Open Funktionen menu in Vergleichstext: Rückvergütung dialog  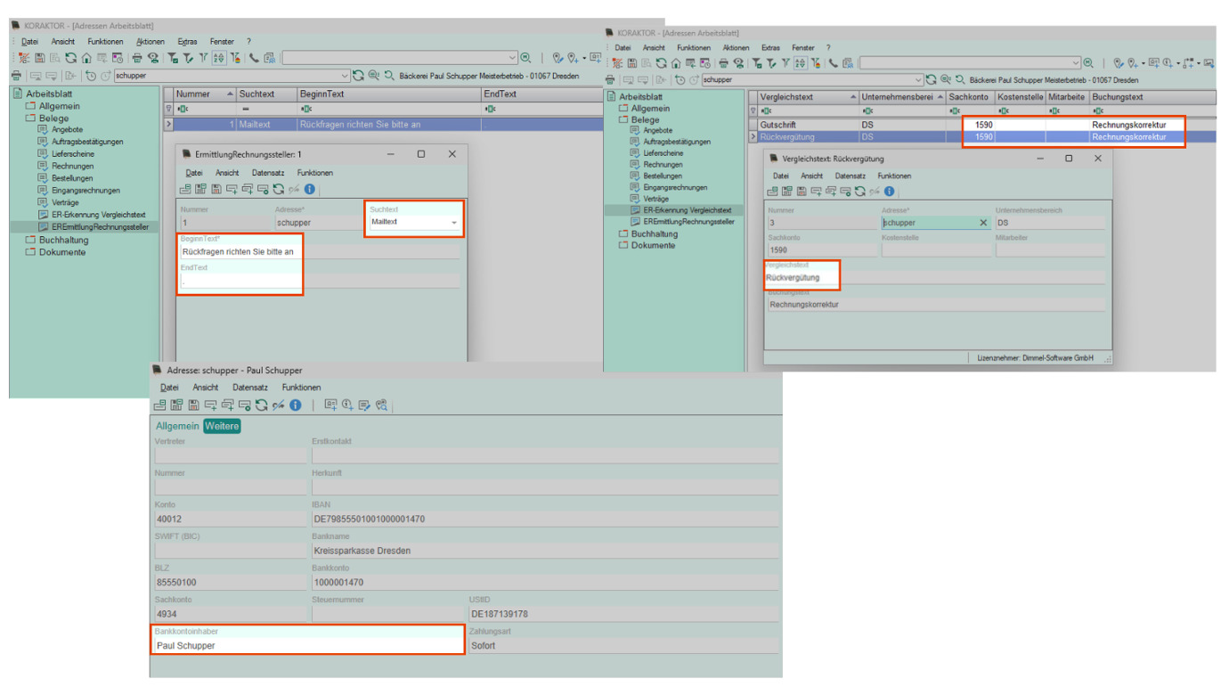(894, 176)
